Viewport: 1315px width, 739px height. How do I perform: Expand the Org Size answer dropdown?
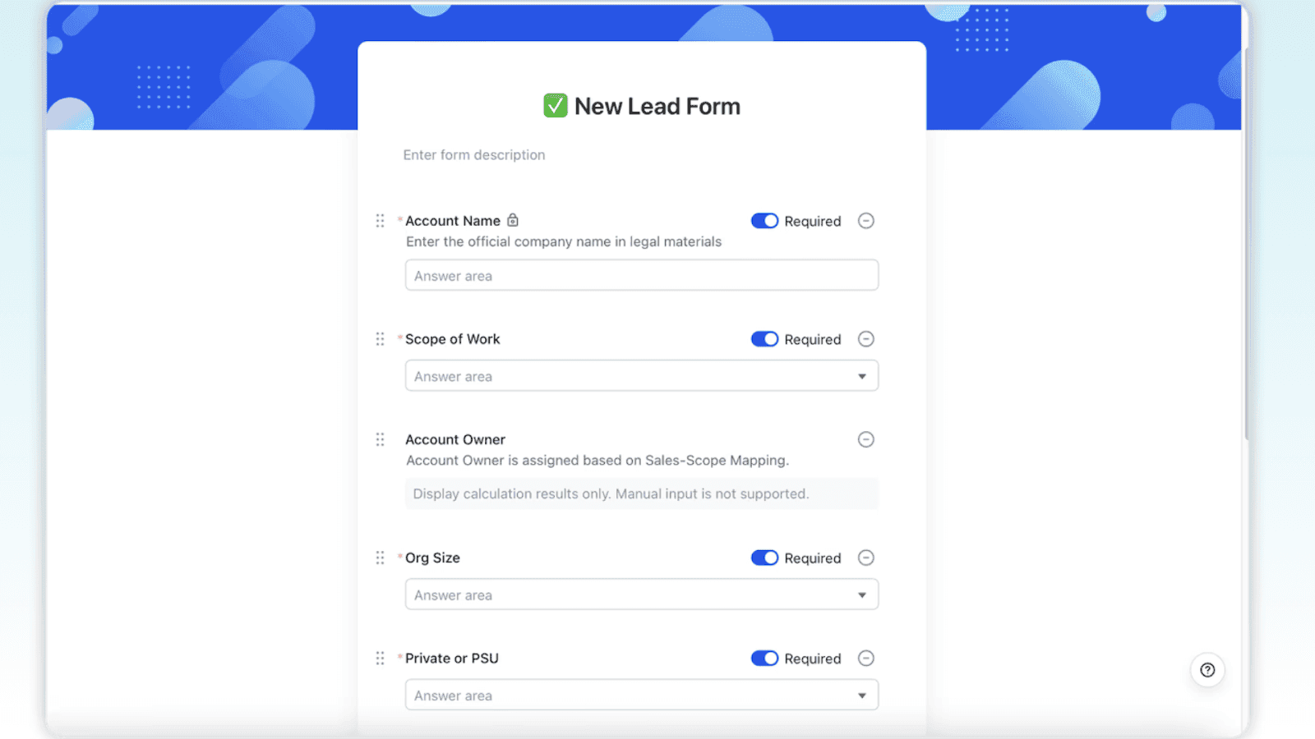tap(861, 594)
